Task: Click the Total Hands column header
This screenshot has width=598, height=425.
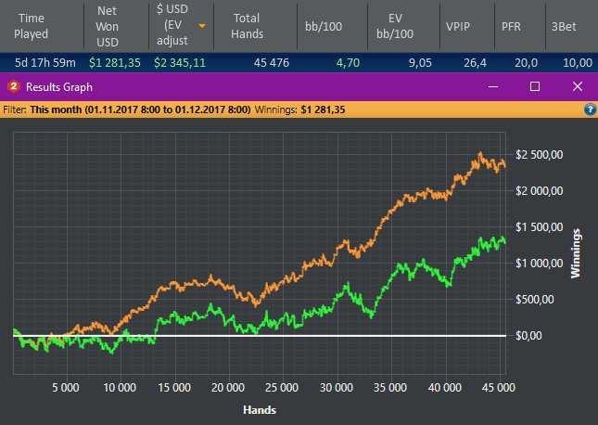Action: click(248, 26)
